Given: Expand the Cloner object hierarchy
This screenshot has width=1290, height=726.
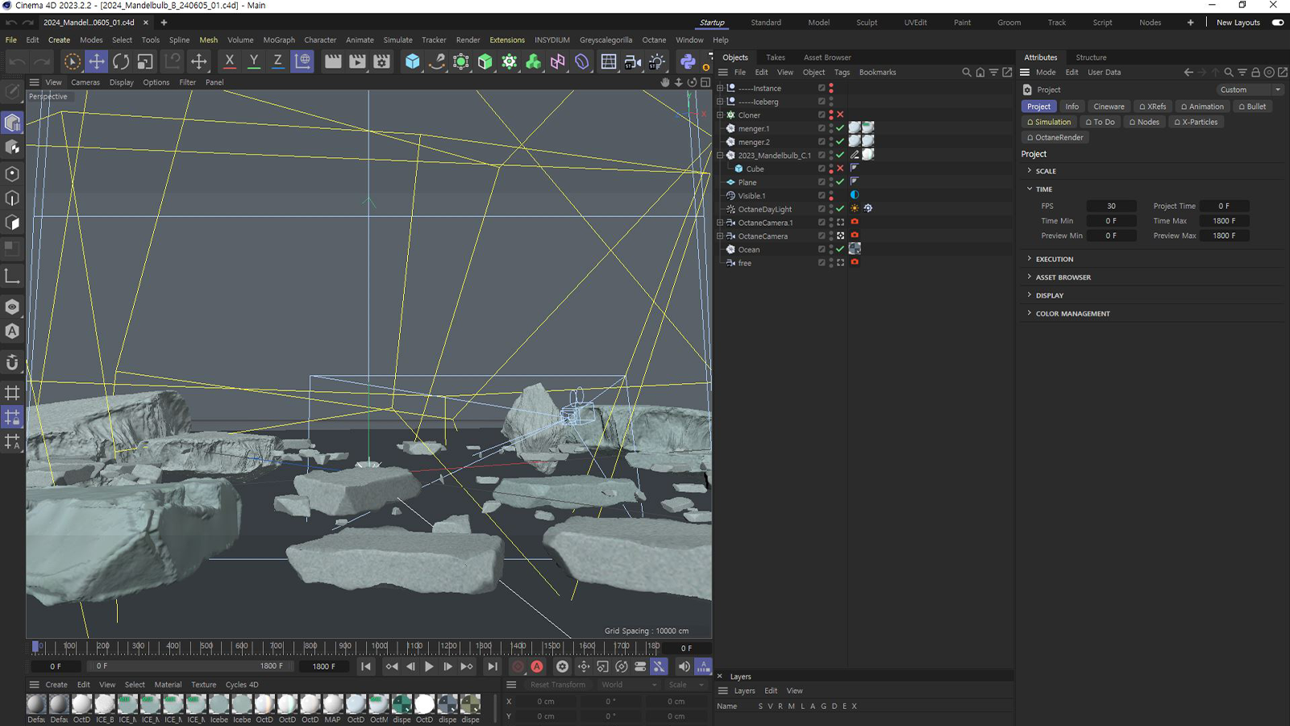Looking at the screenshot, I should [720, 115].
